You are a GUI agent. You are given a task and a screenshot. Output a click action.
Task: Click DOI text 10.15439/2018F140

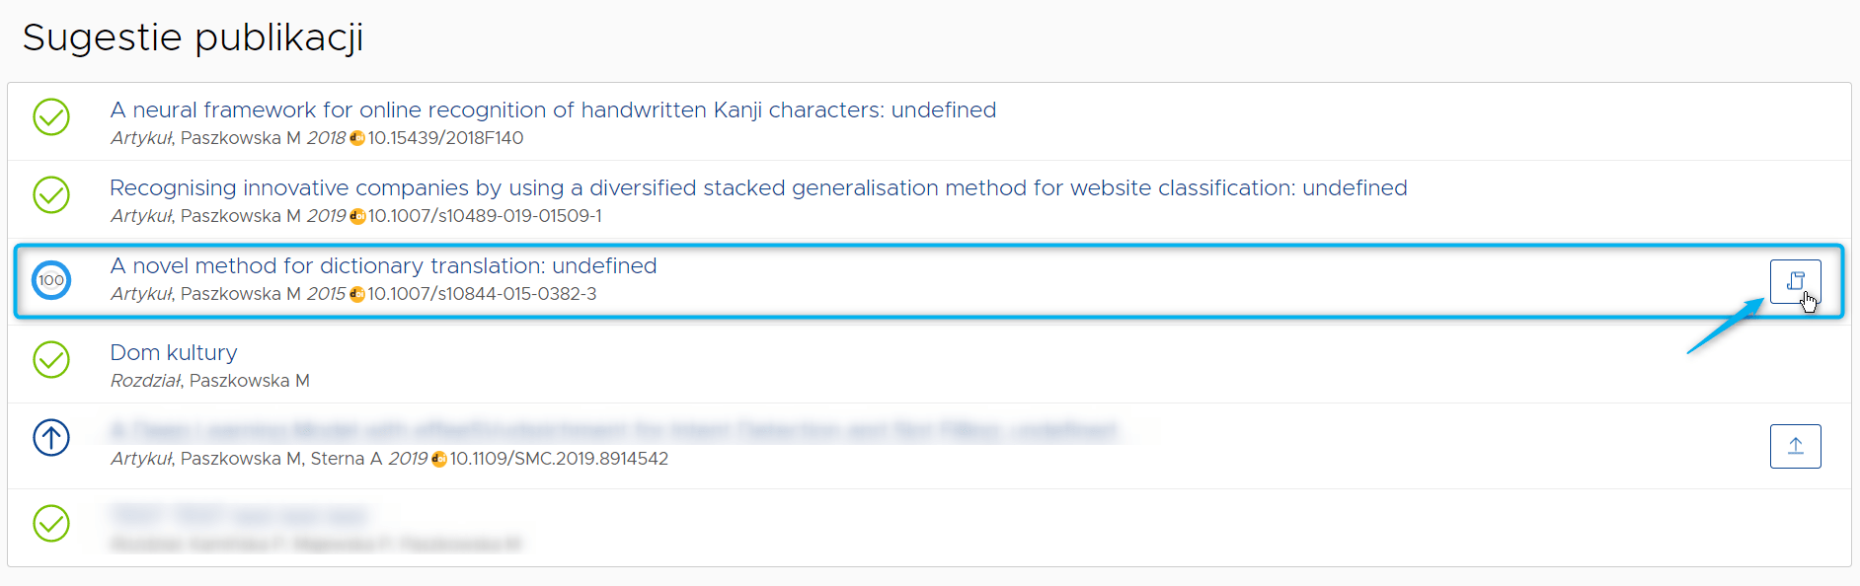point(445,138)
